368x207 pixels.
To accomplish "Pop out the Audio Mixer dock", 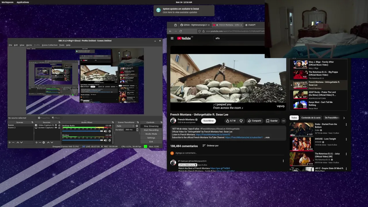I will pyautogui.click(x=113, y=122).
